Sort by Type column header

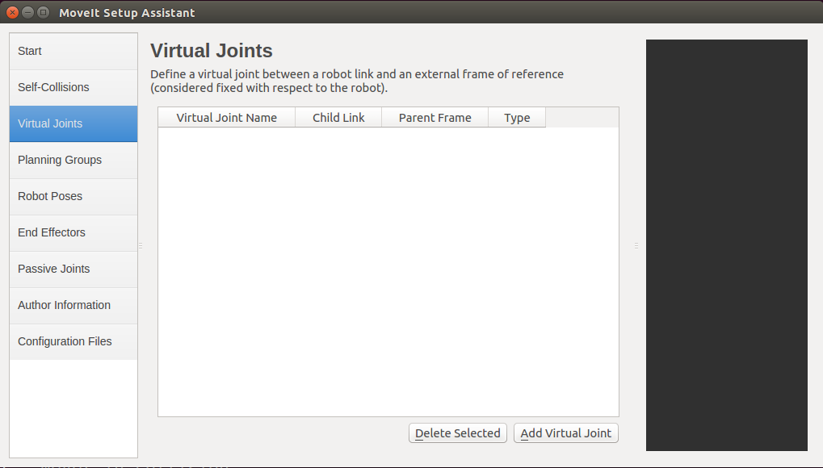[x=517, y=118]
